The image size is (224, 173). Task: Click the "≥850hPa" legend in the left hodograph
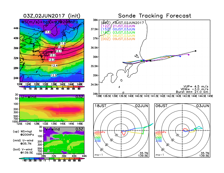(x=100, y=132)
